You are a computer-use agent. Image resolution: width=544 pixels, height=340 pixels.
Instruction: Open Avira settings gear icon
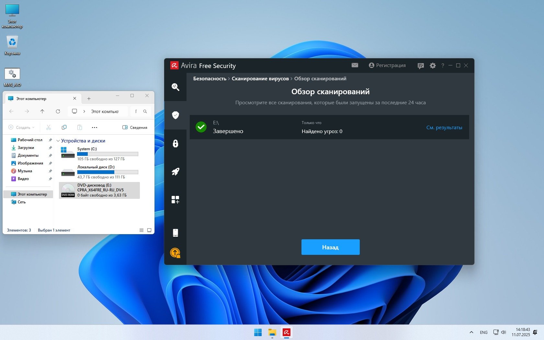click(x=433, y=66)
